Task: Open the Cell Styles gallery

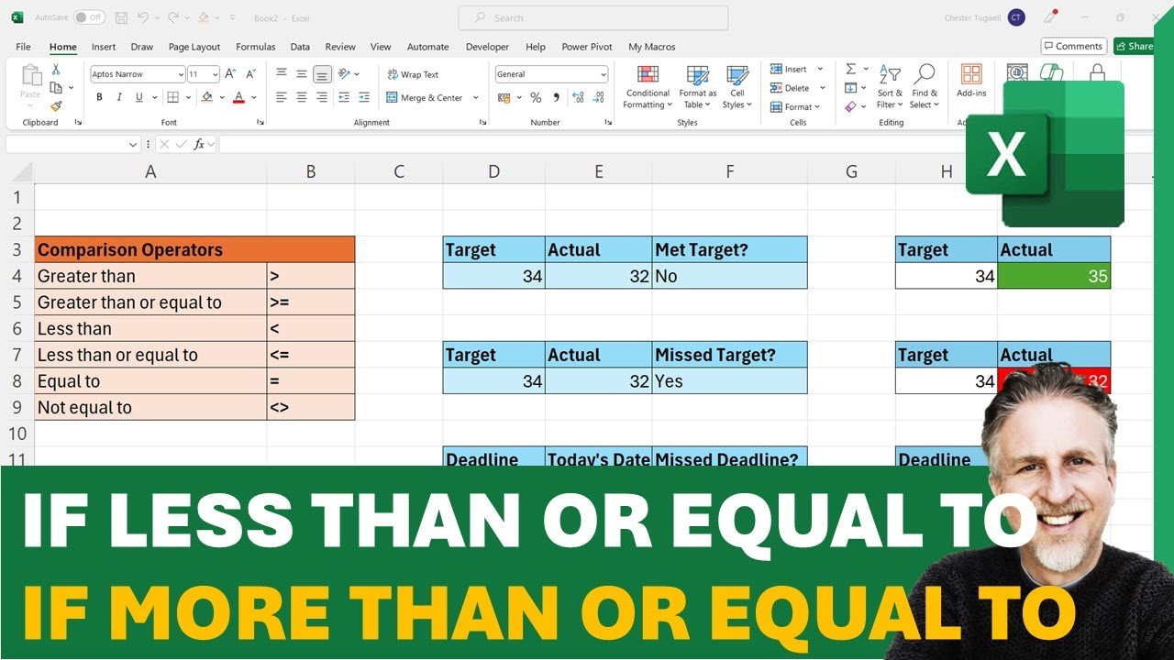Action: click(737, 88)
